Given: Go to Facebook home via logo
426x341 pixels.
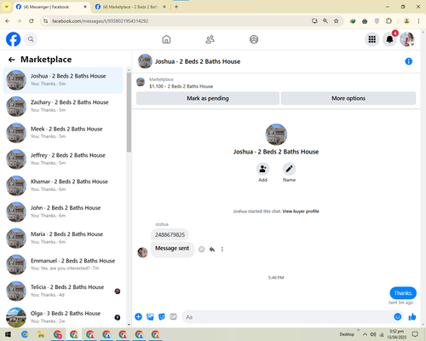Looking at the screenshot, I should point(13,39).
